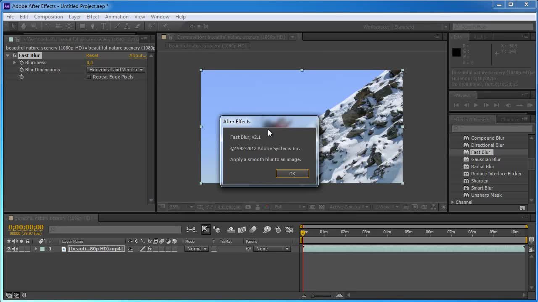Select Directional Blur in effects list
Screen dimensions: 538x302
coord(487,145)
